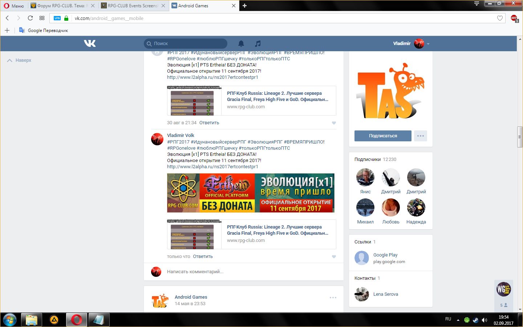Viewport: 523px width, 327px height.
Task: Like the comment from 30 авг в 21:34
Action: coord(334,123)
